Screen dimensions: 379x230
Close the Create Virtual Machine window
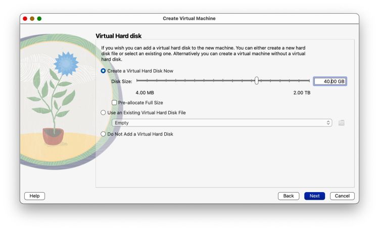tap(25, 19)
